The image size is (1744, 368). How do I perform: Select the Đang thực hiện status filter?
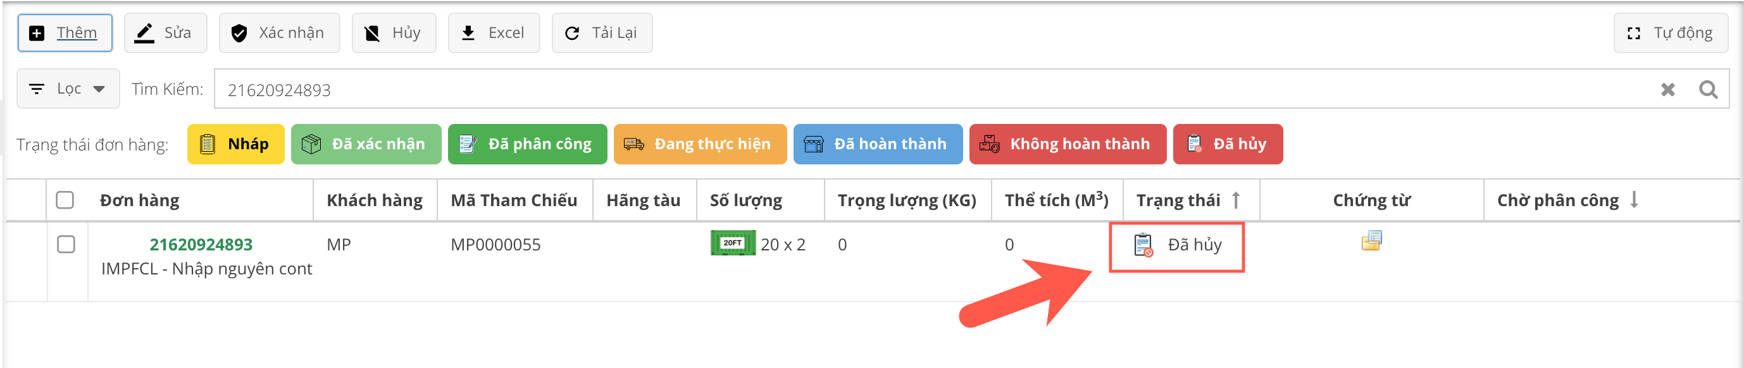coord(699,144)
